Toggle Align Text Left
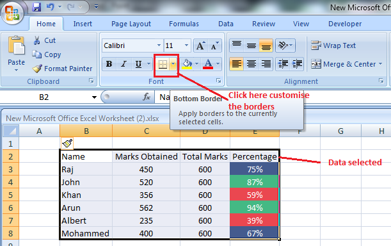Image resolution: width=391 pixels, height=246 pixels. tap(236, 64)
